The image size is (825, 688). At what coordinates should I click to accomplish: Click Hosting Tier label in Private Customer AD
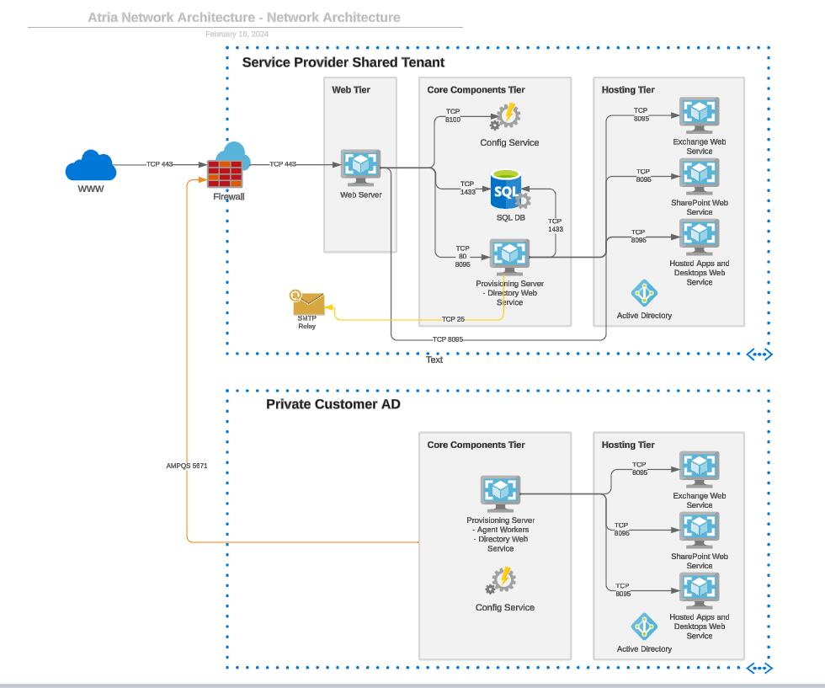click(628, 445)
